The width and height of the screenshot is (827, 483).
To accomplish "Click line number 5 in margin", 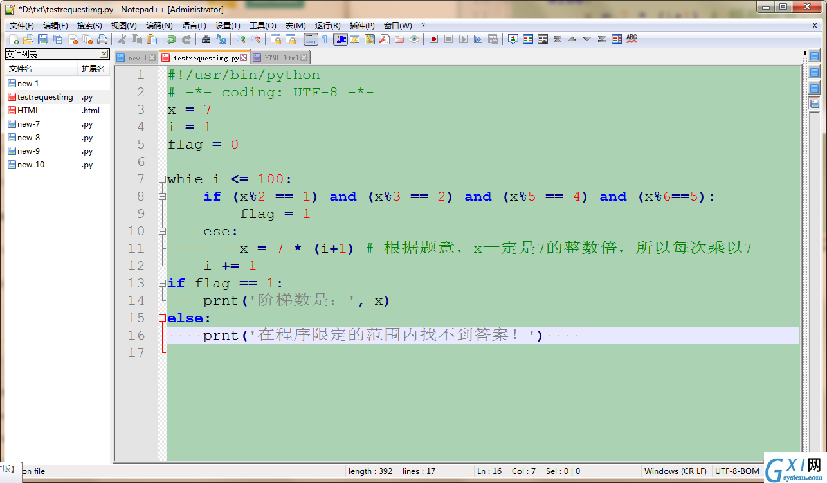I will pyautogui.click(x=141, y=145).
